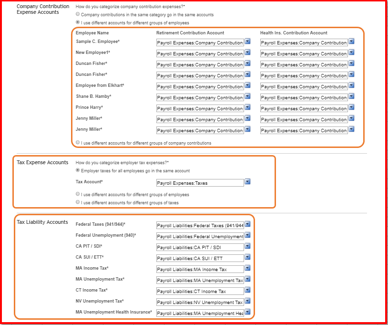Screen dimensions: 388x325
Task: Select employer taxes for all employees same account
Action: (x=77, y=171)
